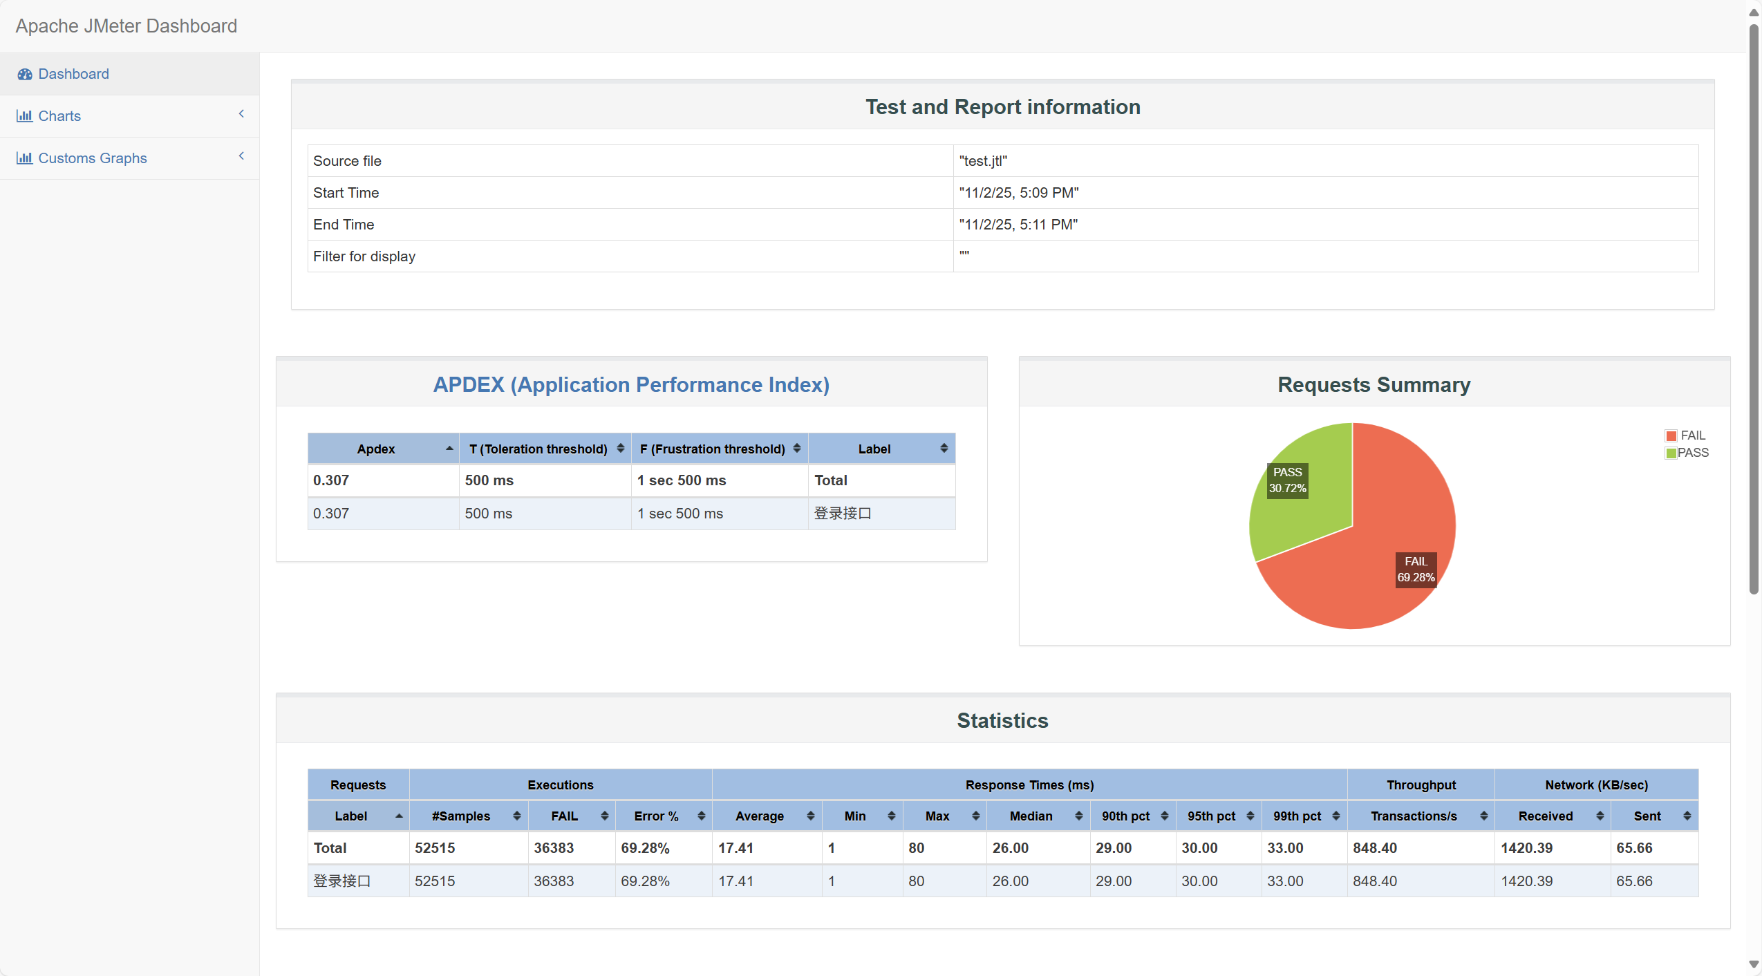Click the Charts bar-graph icon
Image resolution: width=1762 pixels, height=976 pixels.
click(25, 116)
